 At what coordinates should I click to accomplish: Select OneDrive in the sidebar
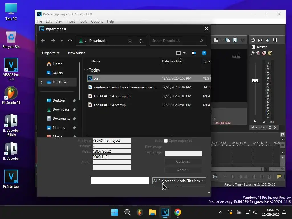[x=57, y=82]
